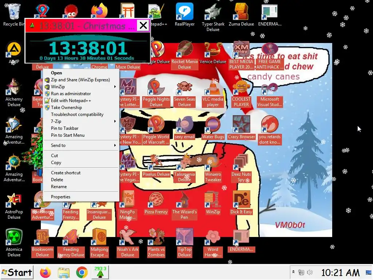This screenshot has height=280, width=373.
Task: Select Cut from the context menu
Action: pos(81,155)
